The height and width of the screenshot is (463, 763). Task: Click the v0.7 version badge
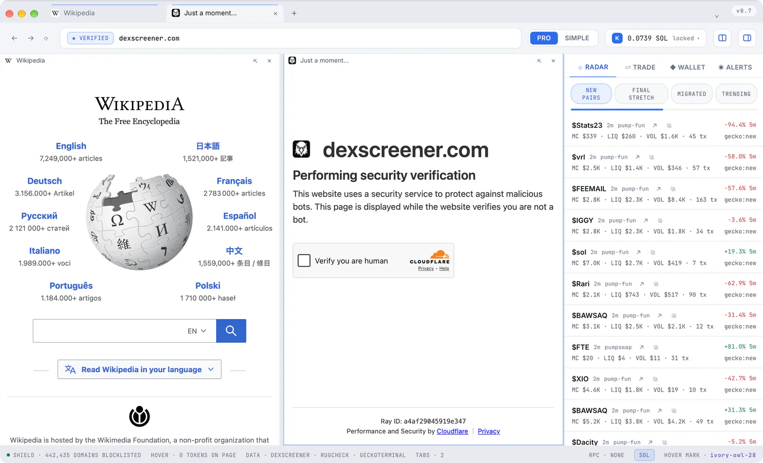pos(744,11)
